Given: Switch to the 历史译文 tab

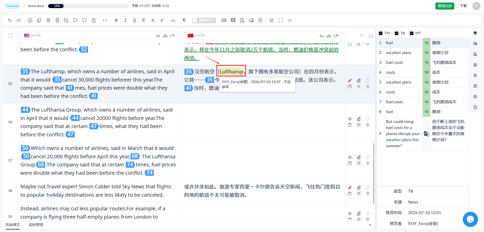Looking at the screenshot, I should tap(13, 225).
